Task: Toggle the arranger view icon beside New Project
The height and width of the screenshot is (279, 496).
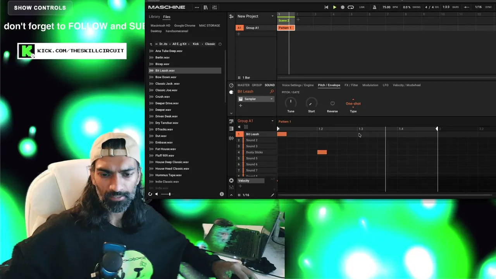Action: tap(231, 16)
